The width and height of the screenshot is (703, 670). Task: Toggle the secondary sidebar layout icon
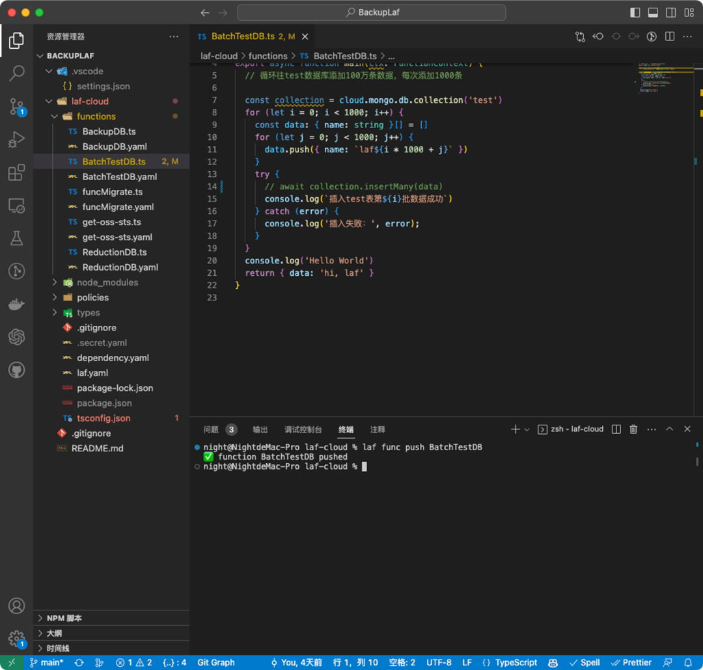tap(671, 12)
